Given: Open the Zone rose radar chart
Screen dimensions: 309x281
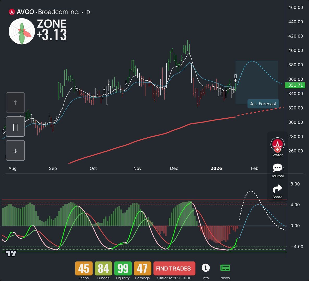Looking at the screenshot, I should point(22,31).
